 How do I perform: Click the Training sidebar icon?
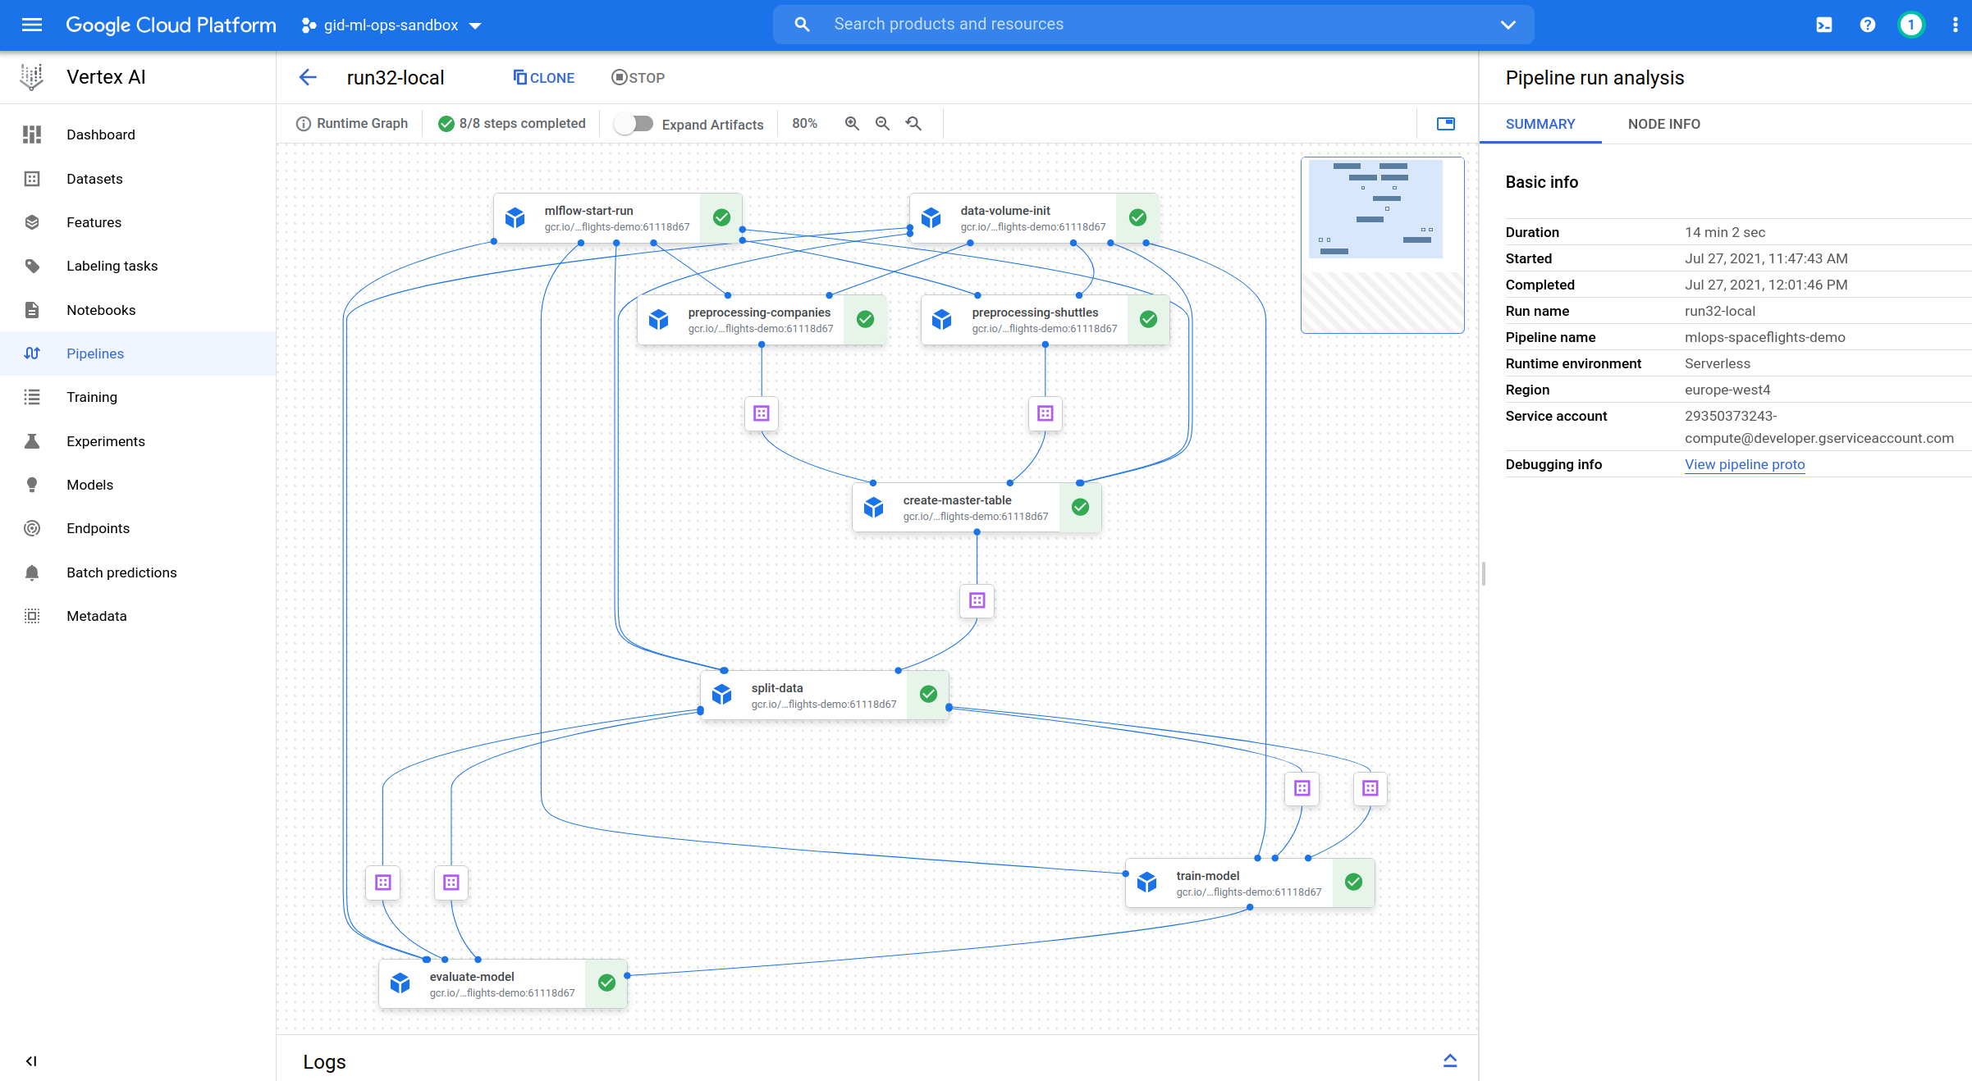(x=32, y=397)
